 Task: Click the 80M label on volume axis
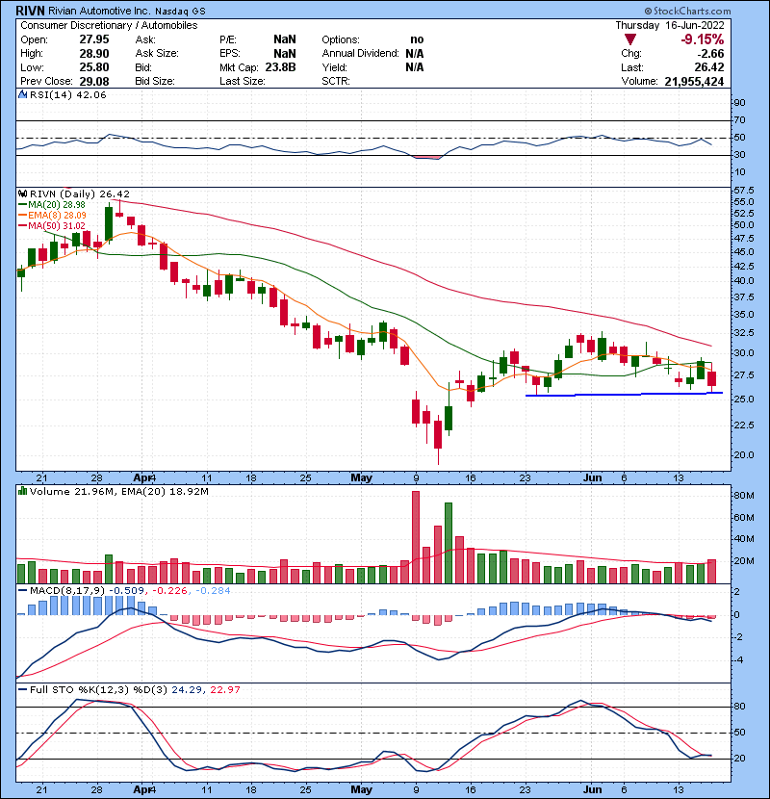point(743,496)
